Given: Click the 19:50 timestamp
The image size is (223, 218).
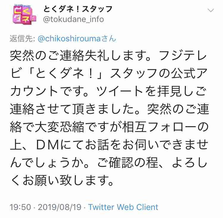Looking at the screenshot, I should coord(20,207).
